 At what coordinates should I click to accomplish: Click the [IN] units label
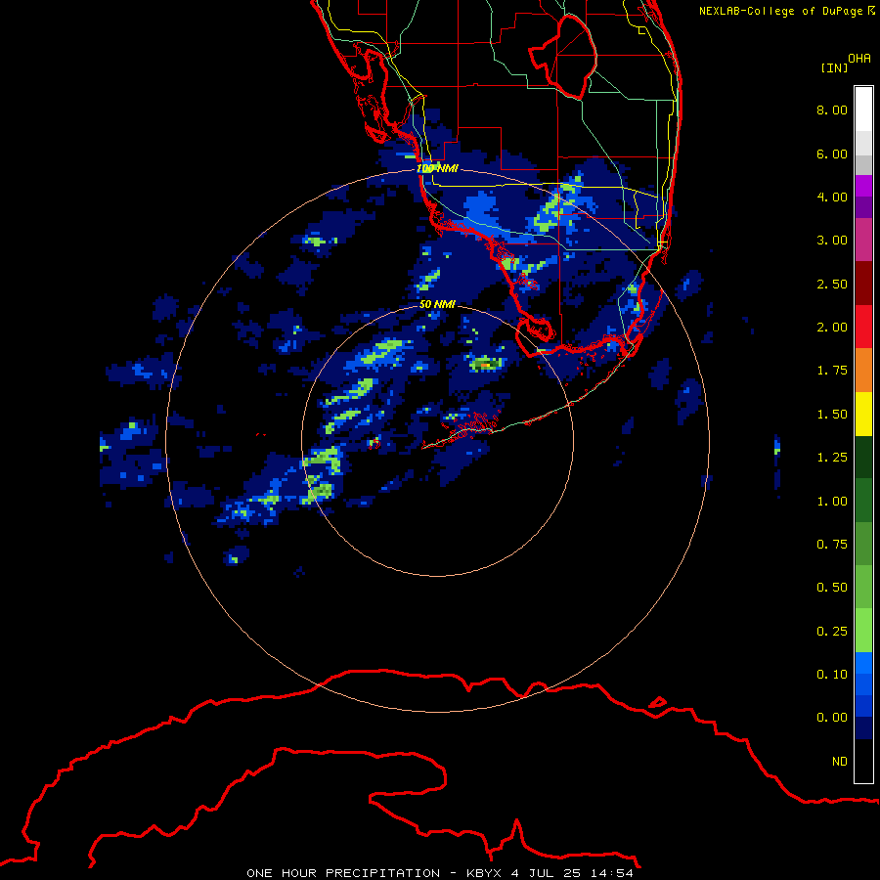834,67
